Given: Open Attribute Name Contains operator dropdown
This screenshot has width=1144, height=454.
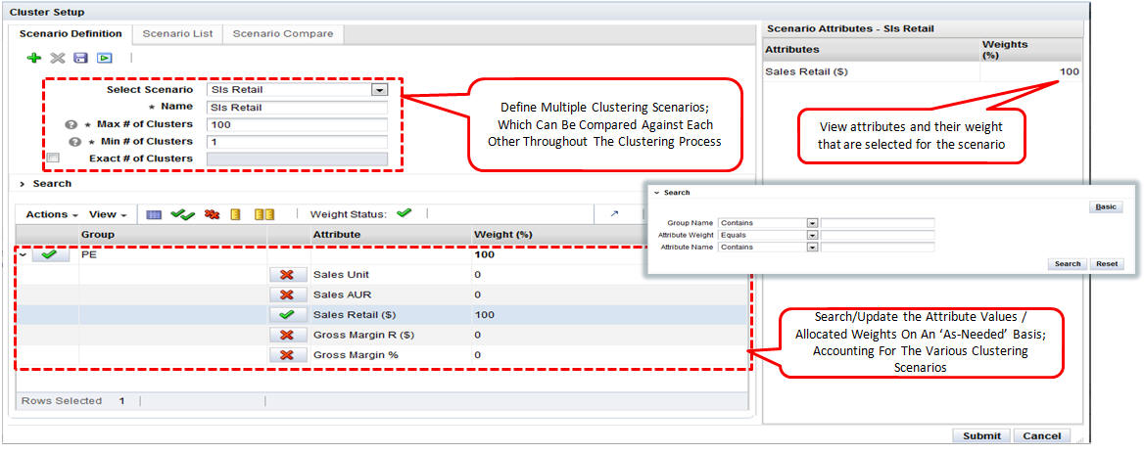Looking at the screenshot, I should [x=811, y=248].
